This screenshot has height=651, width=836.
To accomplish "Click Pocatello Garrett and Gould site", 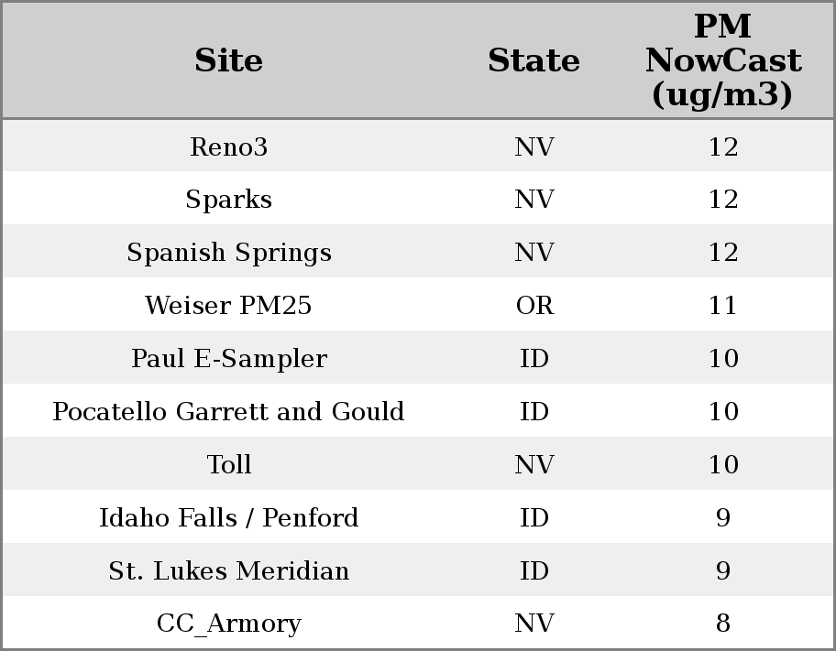I will pos(228,412).
